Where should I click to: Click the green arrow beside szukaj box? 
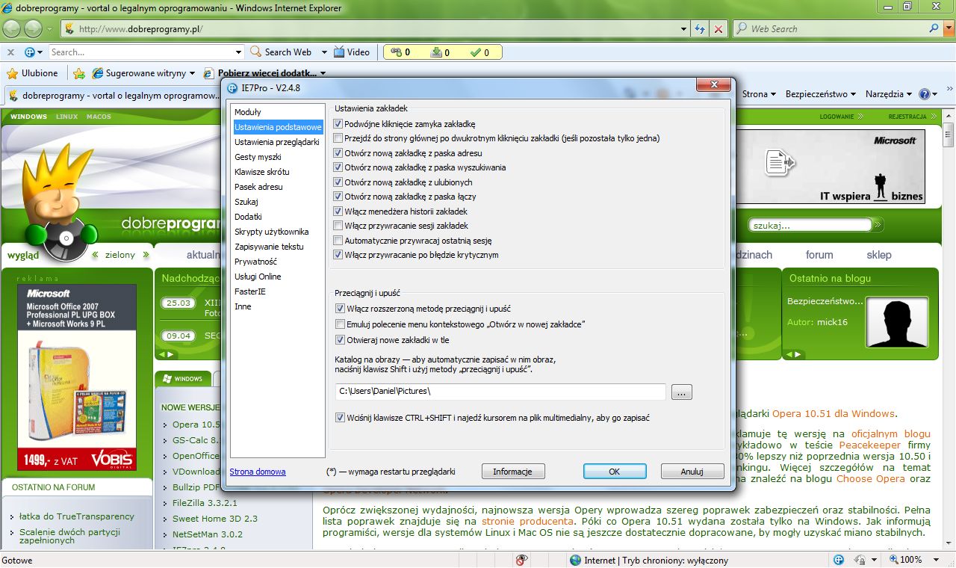tap(878, 225)
